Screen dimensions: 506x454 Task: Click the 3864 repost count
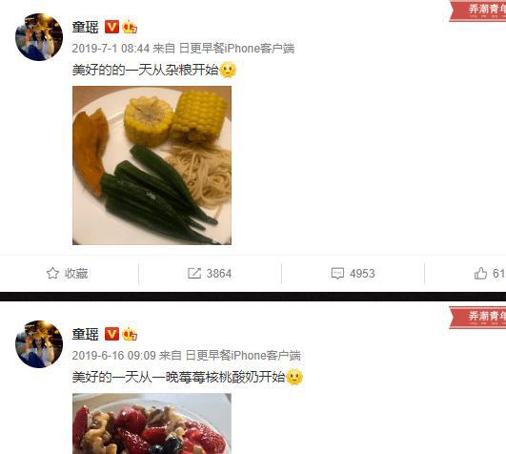point(219,274)
